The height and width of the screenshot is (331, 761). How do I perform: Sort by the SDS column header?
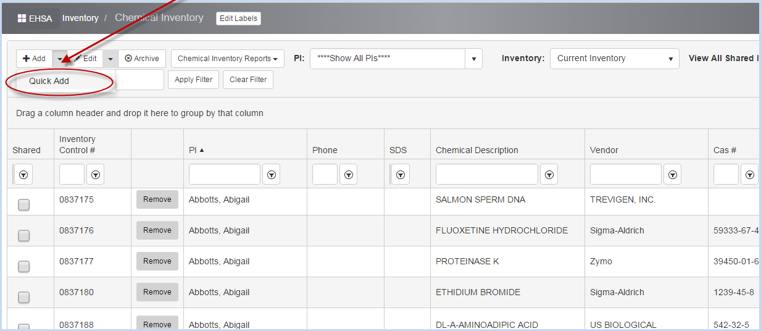click(x=398, y=150)
